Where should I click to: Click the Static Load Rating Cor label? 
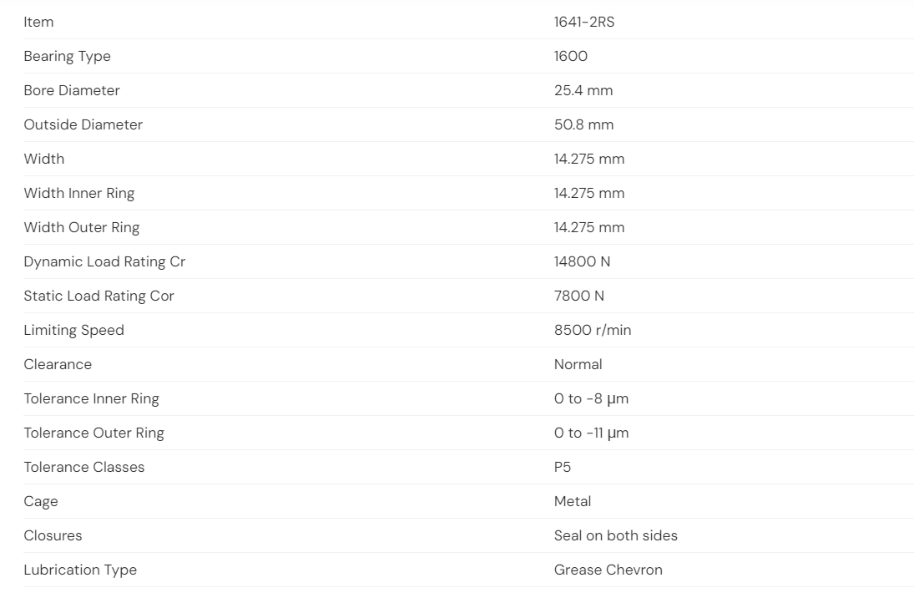[99, 296]
